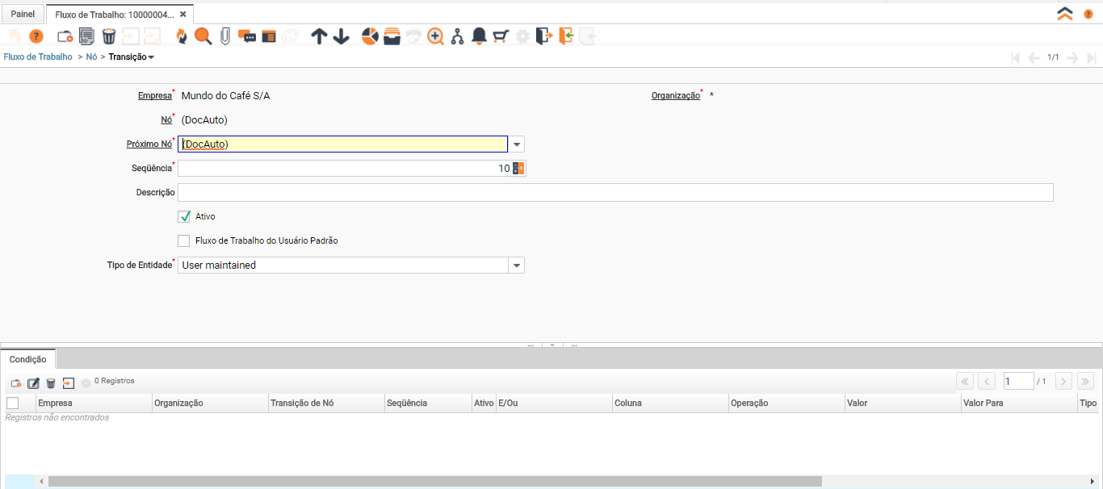Go to Fluxo de Trabalho breadcrumb link
Image resolution: width=1103 pixels, height=489 pixels.
(38, 57)
